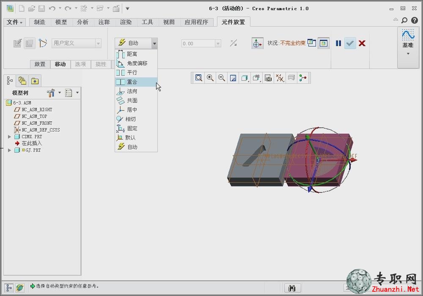Open quick access toolbar customize arrow
Screen dimensions: 423x296
coord(127,8)
